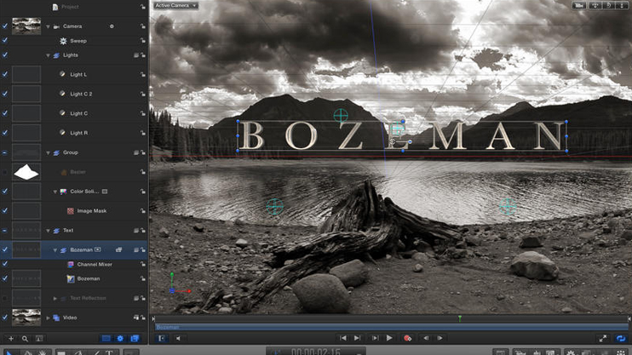The image size is (632, 355).
Task: Expand the Text Reflection group
Action: tap(55, 298)
